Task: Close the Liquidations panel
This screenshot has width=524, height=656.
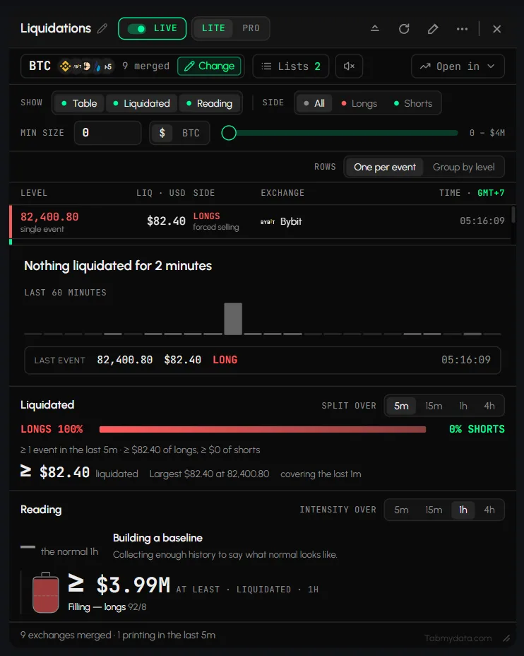Action: tap(497, 29)
